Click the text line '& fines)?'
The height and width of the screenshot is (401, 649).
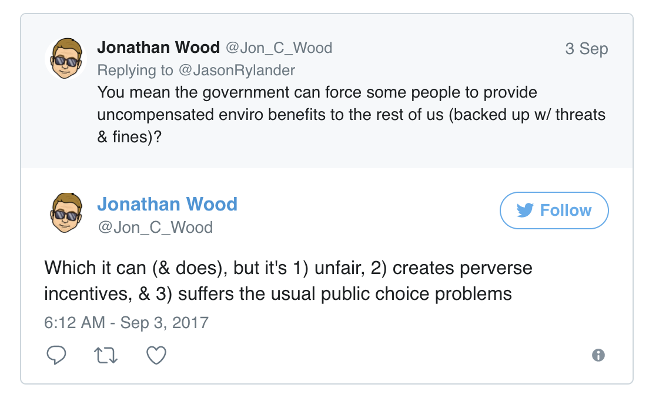129,137
